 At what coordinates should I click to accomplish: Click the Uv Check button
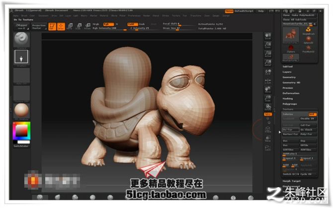point(308,130)
